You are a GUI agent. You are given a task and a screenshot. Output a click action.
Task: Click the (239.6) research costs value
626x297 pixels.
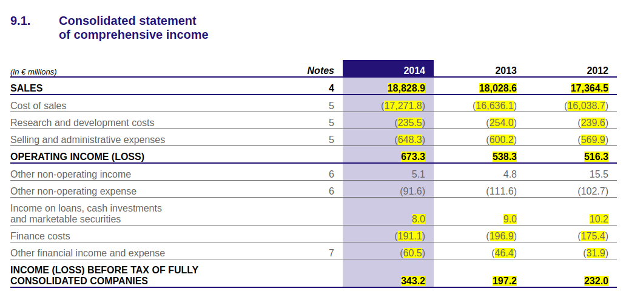[x=593, y=122]
